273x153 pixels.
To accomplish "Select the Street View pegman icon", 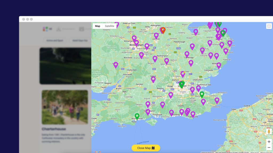I will point(269,131).
